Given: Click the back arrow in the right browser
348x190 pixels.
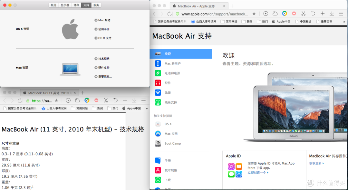Looking at the screenshot, I should coord(154,14).
